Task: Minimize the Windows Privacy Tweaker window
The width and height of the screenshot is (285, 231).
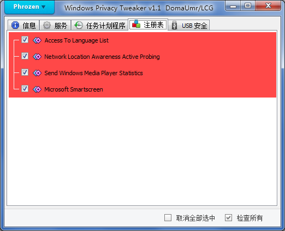Action: pyautogui.click(x=233, y=5)
